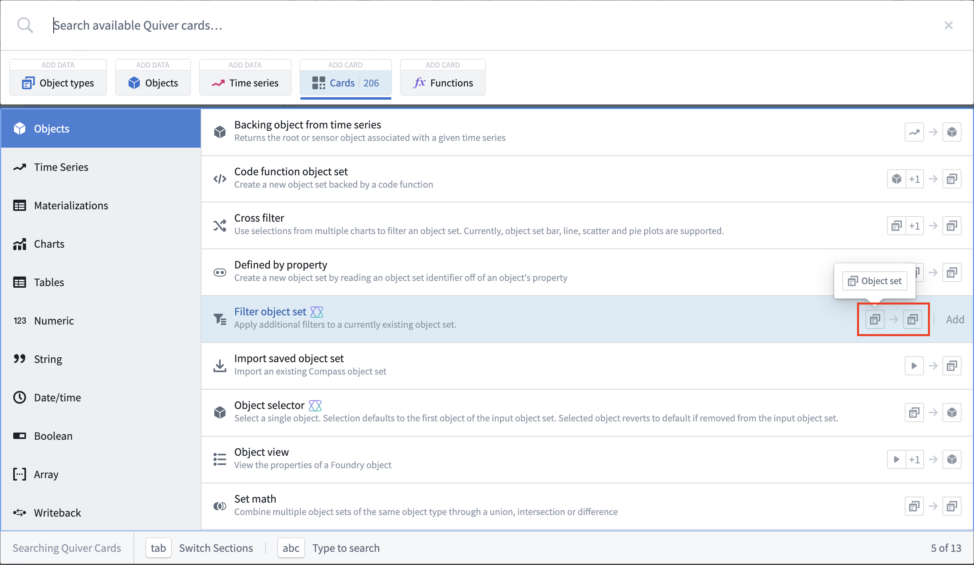The image size is (974, 565).
Task: Click the play input icon of Import saved object set
Action: click(x=914, y=366)
